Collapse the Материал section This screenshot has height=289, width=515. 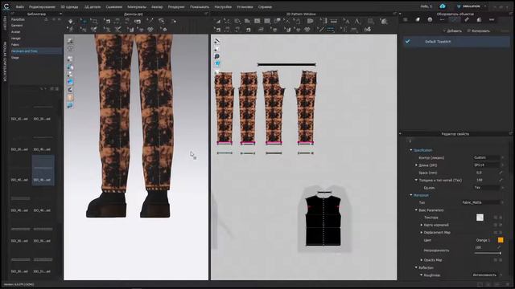point(411,195)
